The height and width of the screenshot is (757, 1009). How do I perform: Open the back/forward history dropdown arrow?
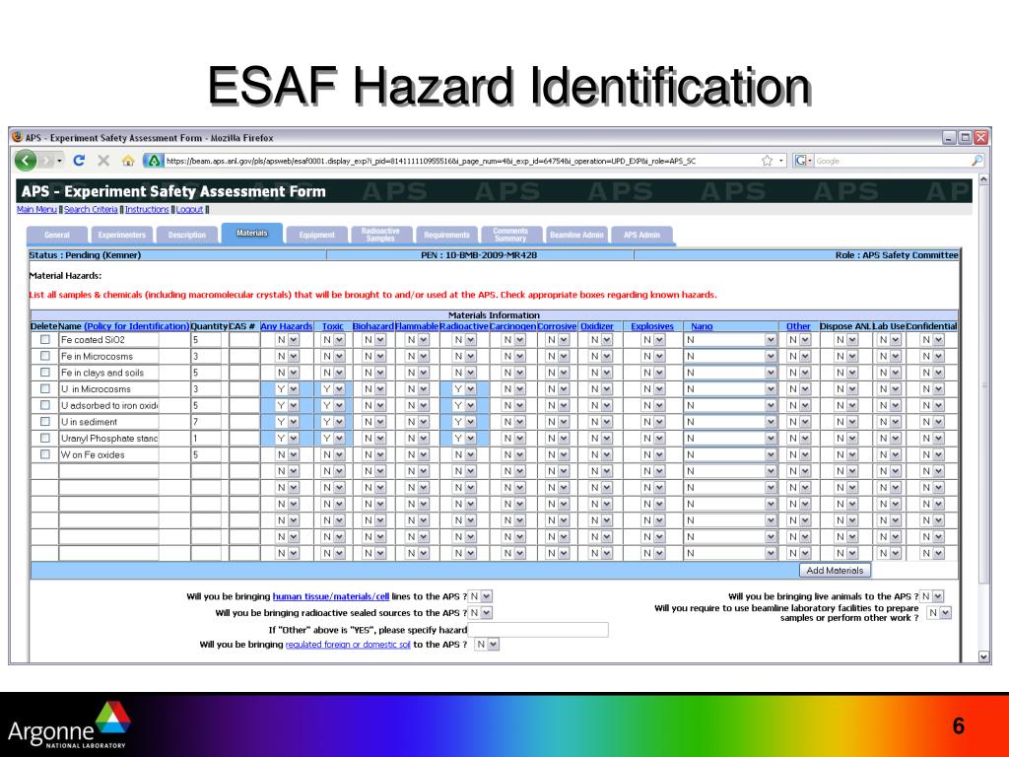59,161
